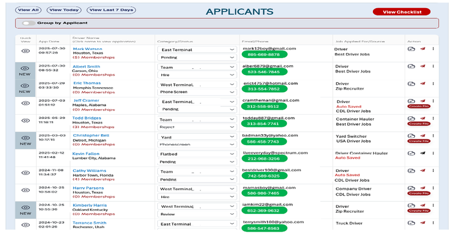Open Terrance Smith's application link
Screen dimensions: 457x250
click(x=90, y=223)
